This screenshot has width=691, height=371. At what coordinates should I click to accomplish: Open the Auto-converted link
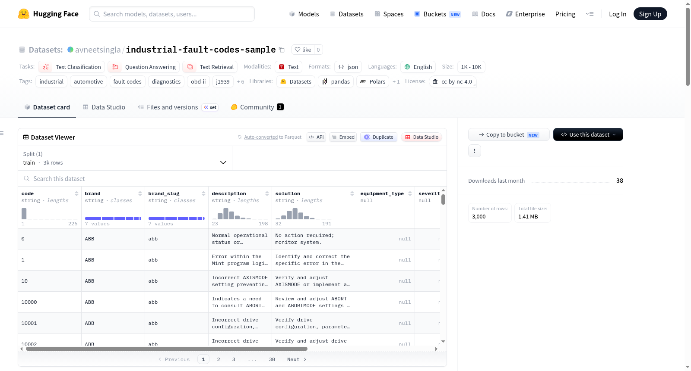(x=261, y=137)
